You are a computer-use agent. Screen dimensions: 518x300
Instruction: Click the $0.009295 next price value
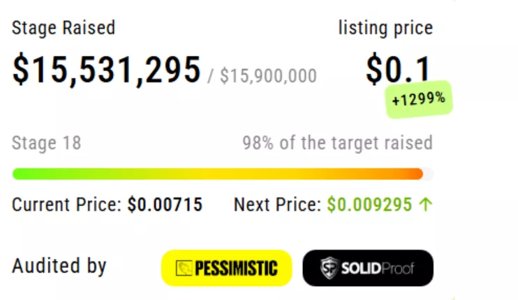click(x=371, y=205)
